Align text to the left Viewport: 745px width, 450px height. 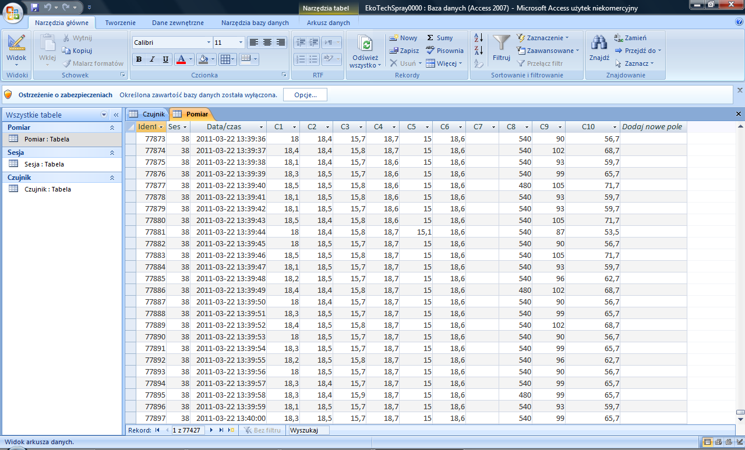[253, 42]
